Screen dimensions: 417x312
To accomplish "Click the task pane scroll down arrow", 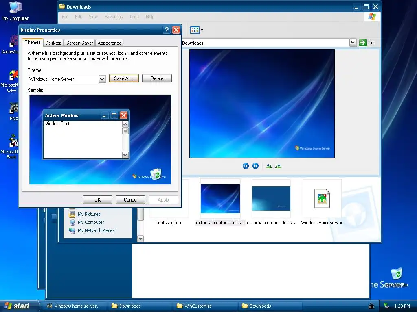I will click(140, 238).
